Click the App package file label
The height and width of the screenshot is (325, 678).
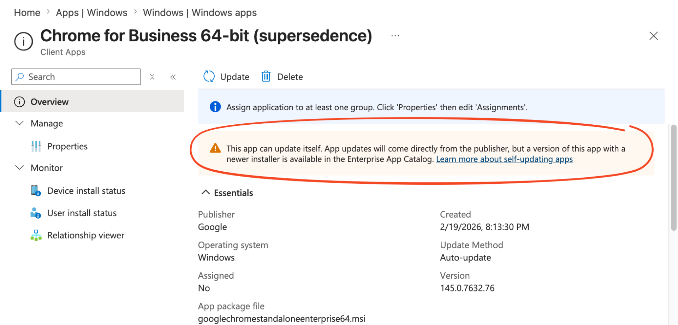click(x=231, y=306)
